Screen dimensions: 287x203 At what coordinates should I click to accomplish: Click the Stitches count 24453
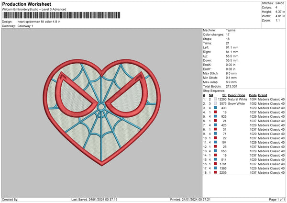280,3
